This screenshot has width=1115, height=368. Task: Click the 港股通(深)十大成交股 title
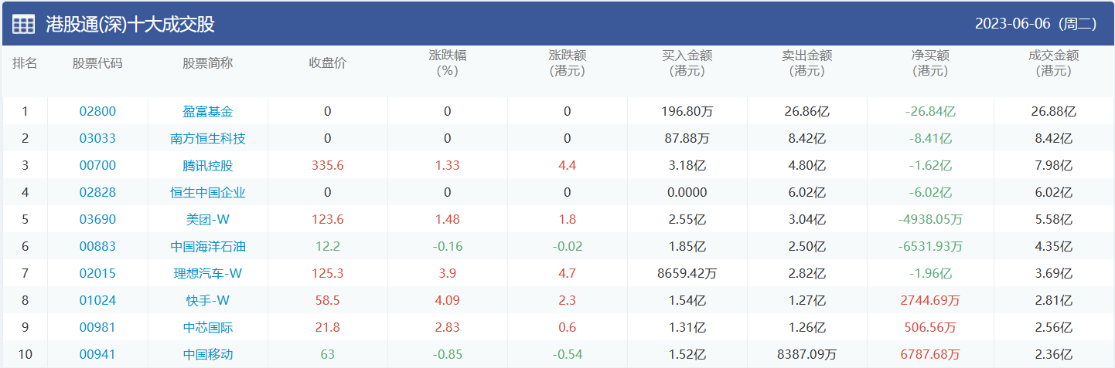tap(130, 24)
